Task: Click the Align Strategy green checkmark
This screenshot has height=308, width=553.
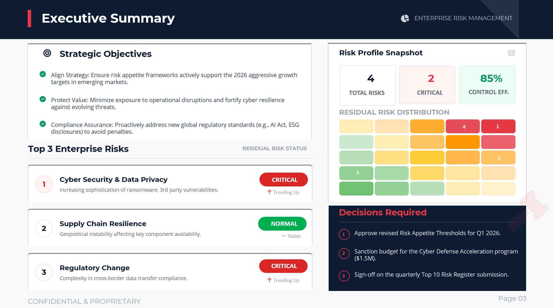Action: [43, 74]
